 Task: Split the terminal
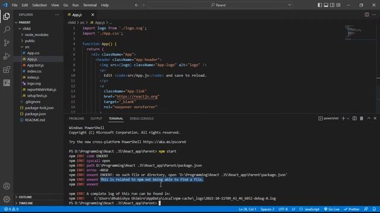click(x=354, y=118)
